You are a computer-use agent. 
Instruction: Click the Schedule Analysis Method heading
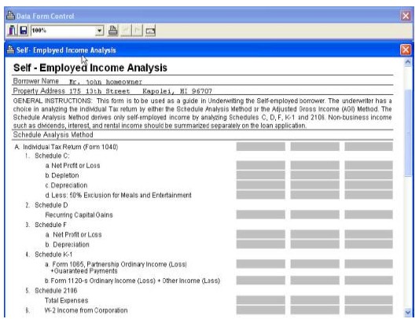53,134
